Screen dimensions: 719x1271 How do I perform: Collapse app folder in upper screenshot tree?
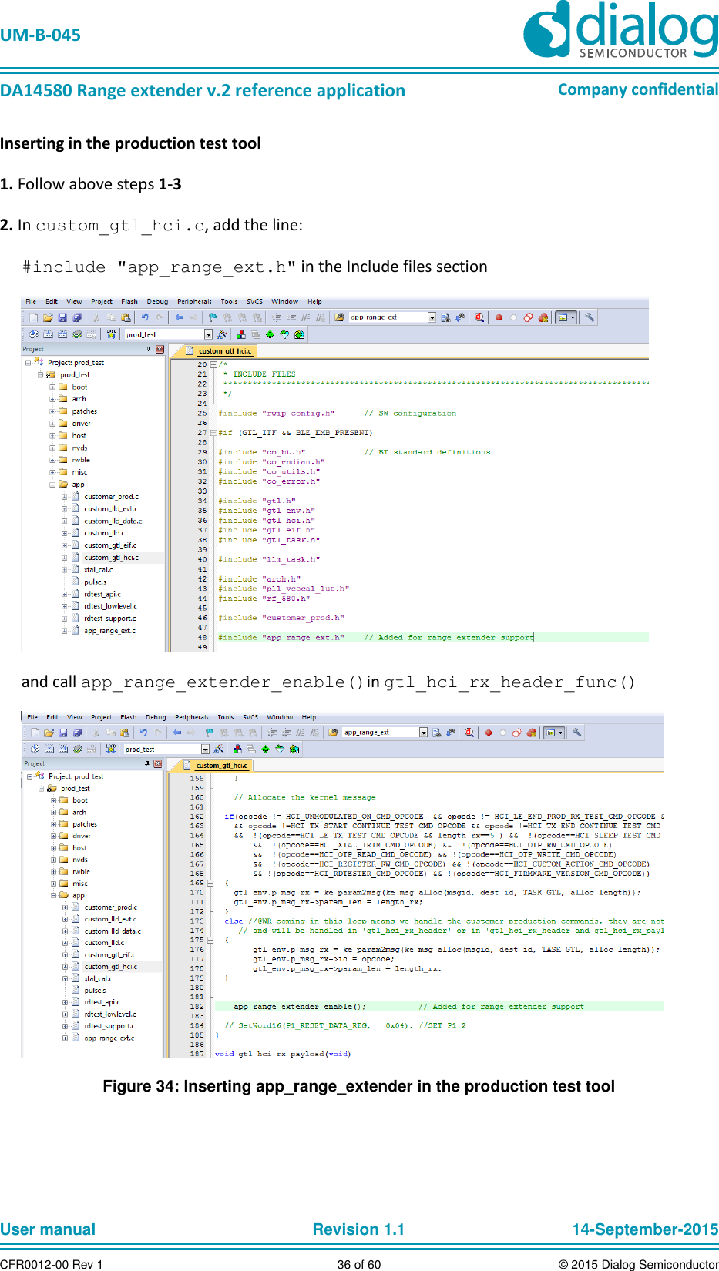pos(52,485)
